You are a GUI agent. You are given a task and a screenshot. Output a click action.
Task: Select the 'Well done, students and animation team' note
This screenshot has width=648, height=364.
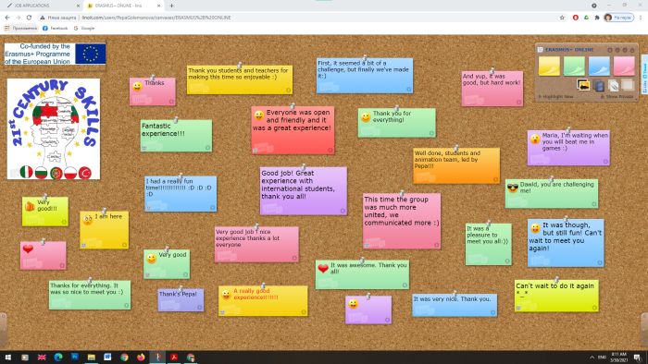(x=456, y=165)
